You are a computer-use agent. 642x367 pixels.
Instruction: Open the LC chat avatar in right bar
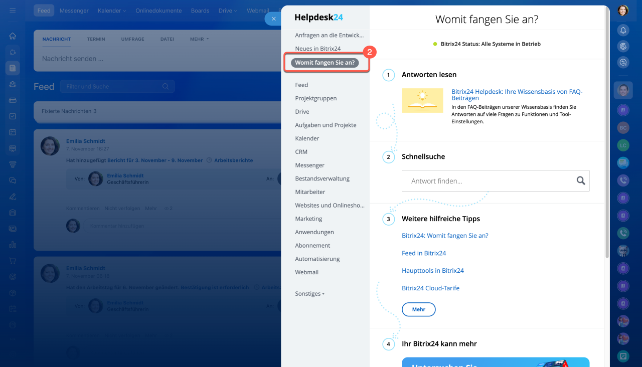pyautogui.click(x=623, y=145)
